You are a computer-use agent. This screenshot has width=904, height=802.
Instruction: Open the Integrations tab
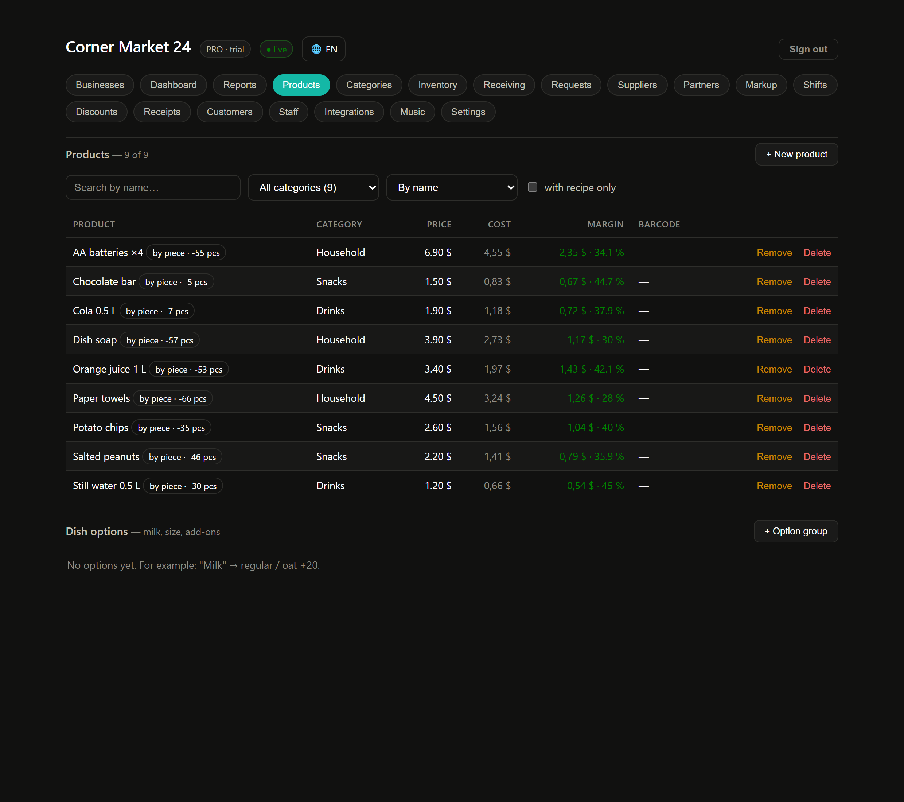click(349, 112)
